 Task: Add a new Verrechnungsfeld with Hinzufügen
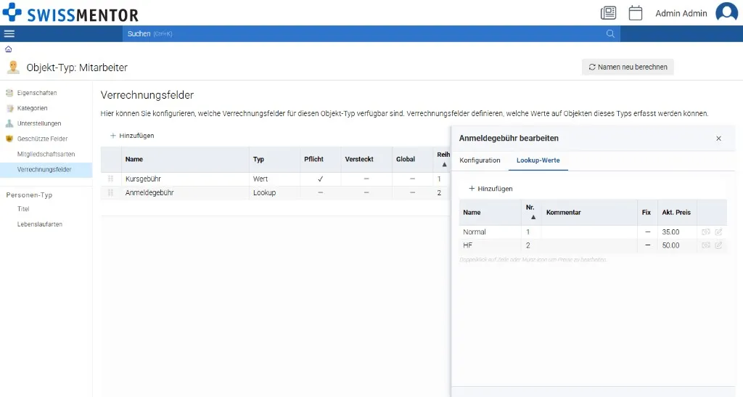pyautogui.click(x=132, y=136)
